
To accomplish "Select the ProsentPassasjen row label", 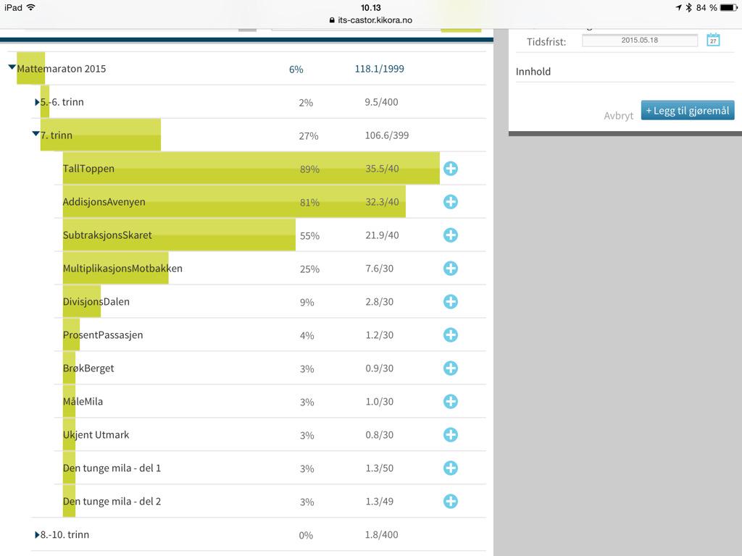I will (103, 334).
